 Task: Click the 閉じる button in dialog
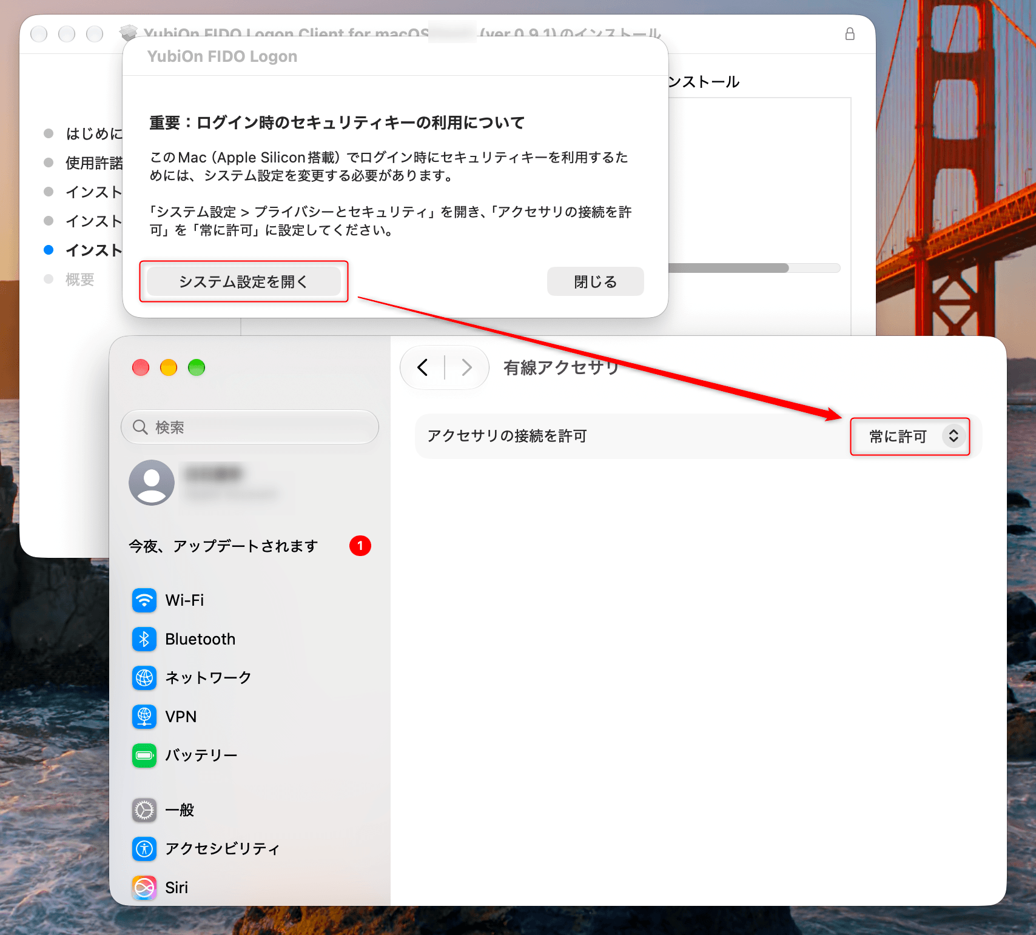(596, 281)
